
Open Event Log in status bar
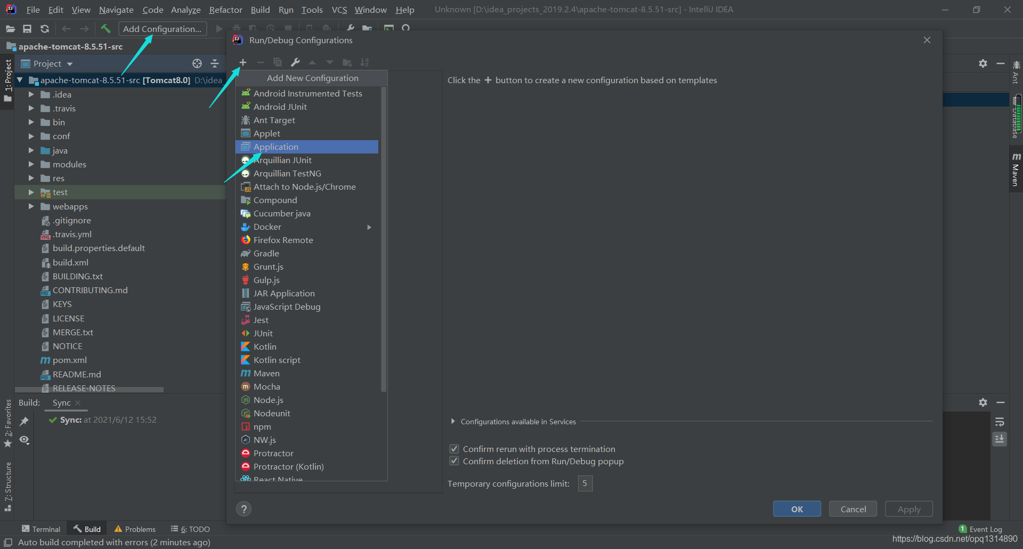tap(980, 529)
